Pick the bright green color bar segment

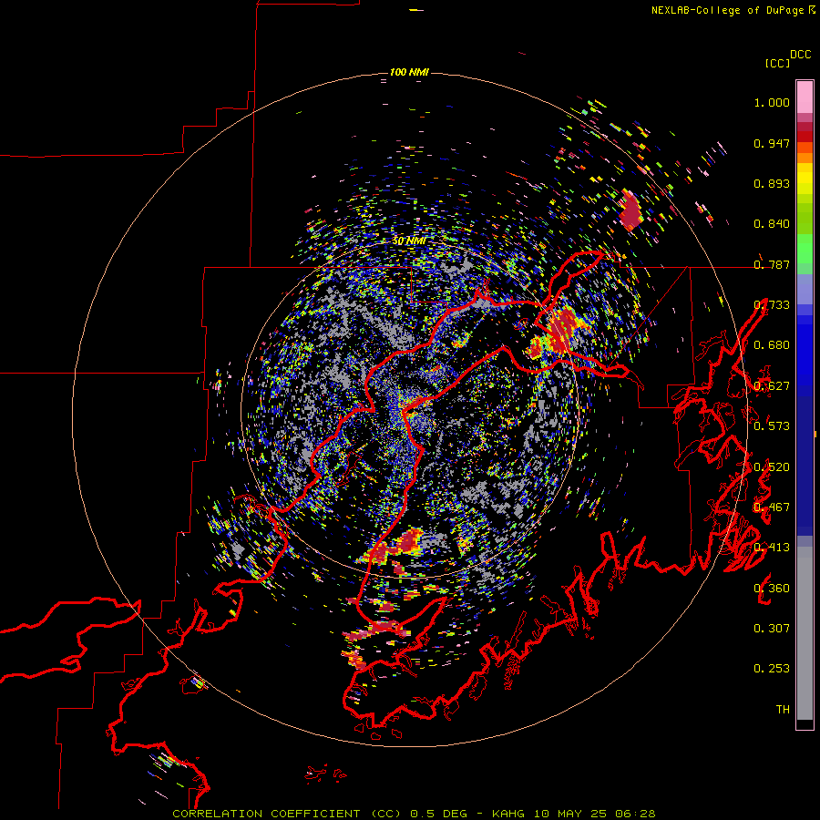click(805, 248)
